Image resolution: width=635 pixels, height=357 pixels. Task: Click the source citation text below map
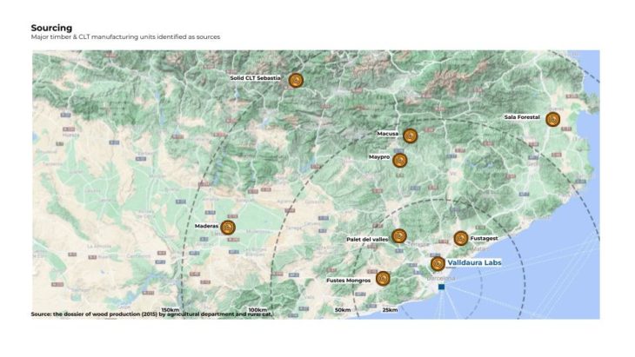(151, 314)
